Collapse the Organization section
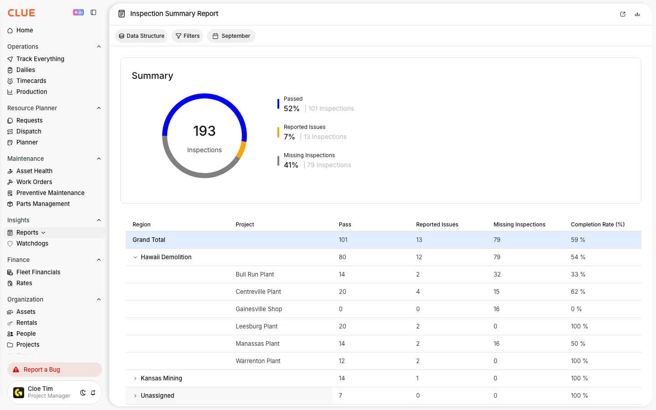The image size is (656, 410). (x=99, y=299)
